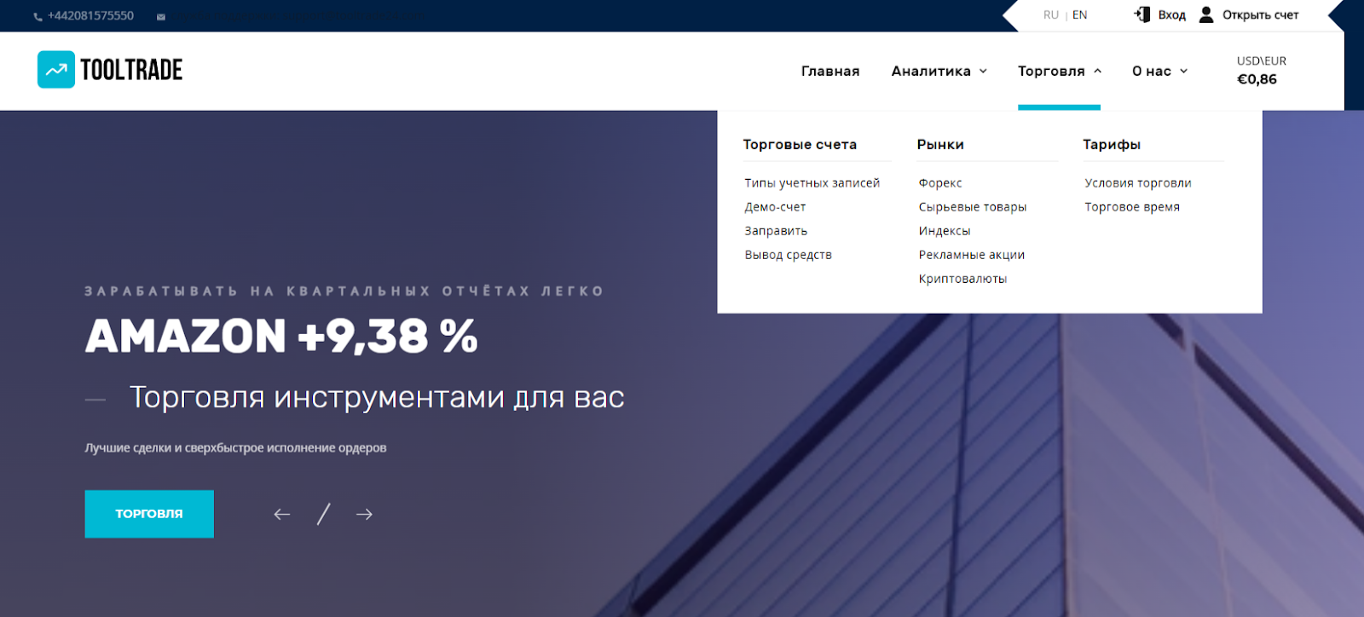Select Криптовалюты under Рынки
The height and width of the screenshot is (617, 1364).
point(962,279)
